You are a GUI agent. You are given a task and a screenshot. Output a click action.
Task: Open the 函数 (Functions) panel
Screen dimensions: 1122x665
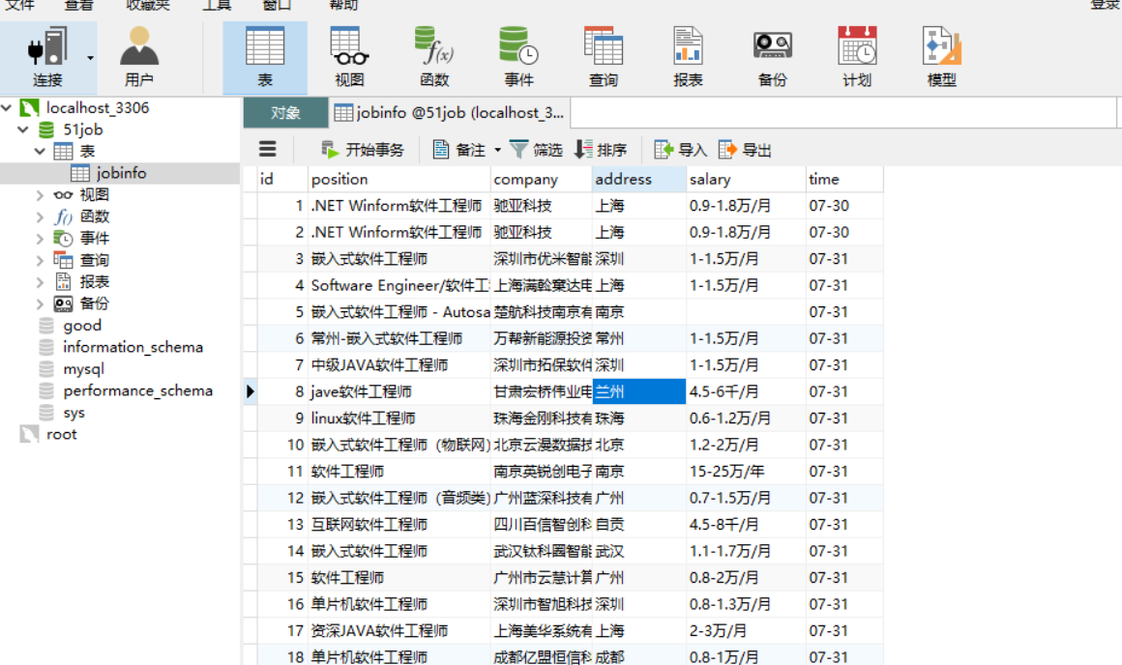433,56
